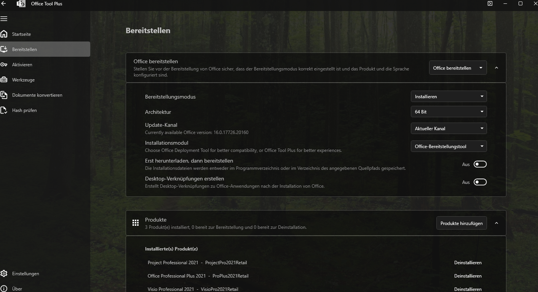This screenshot has height=292, width=538.
Task: Click the Startseite home icon
Action: [x=4, y=34]
